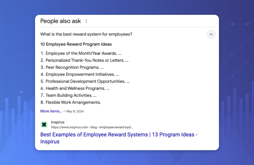Click the '10 Employee Reward Program Ideas' heading
Screen dimensions: 254x165
pos(76,44)
